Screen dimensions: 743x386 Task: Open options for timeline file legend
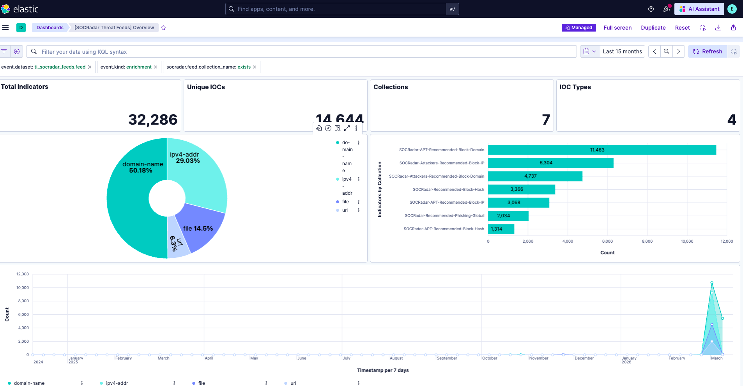click(266, 383)
